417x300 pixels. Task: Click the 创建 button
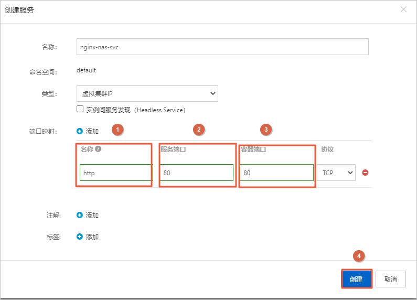tap(356, 279)
